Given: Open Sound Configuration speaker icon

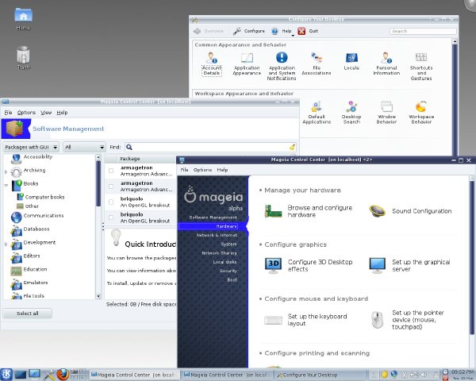Looking at the screenshot, I should coord(377,211).
